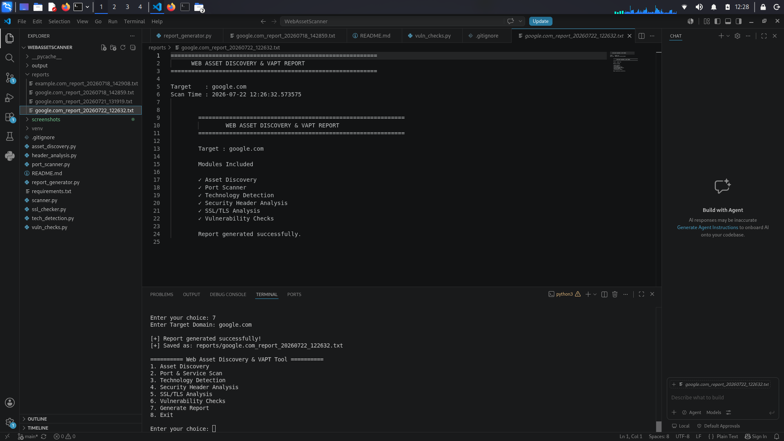
Task: Open Firefox from the taskbar
Action: (65, 7)
